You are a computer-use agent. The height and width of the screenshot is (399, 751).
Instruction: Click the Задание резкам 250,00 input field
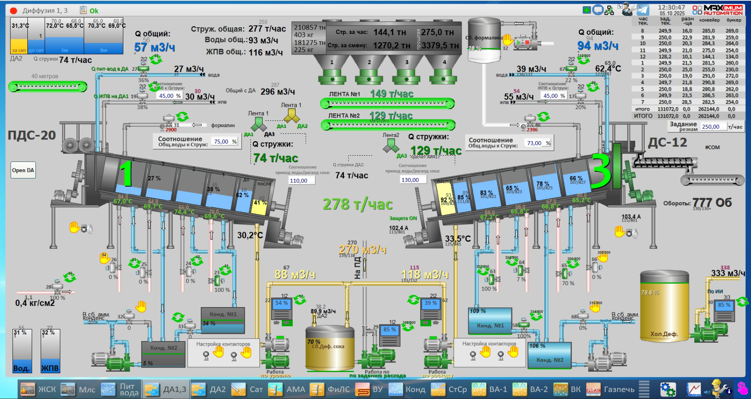click(x=713, y=127)
